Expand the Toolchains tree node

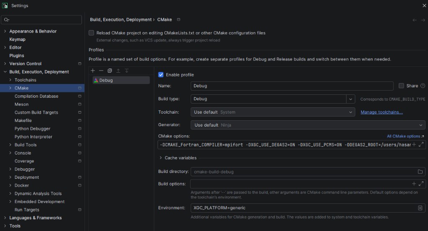(10, 80)
